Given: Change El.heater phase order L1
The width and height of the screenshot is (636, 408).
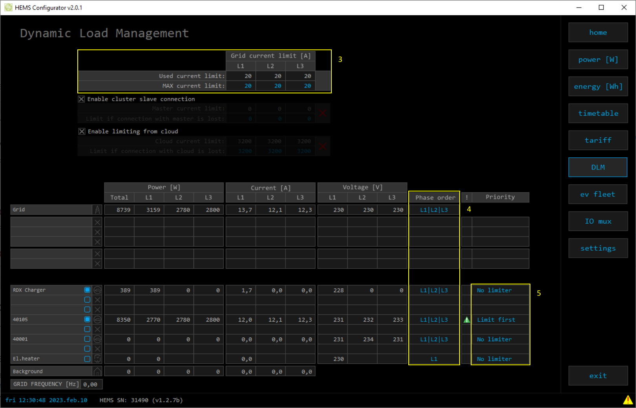Looking at the screenshot, I should click(434, 359).
